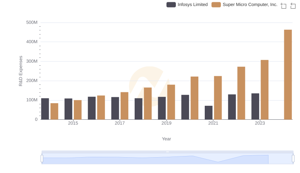
Task: Click the zoom slider top drag bar
Action: point(167,152)
